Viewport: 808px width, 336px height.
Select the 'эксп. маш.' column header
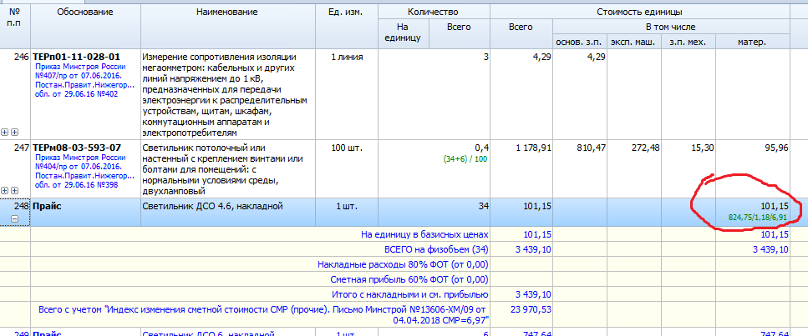coord(634,43)
